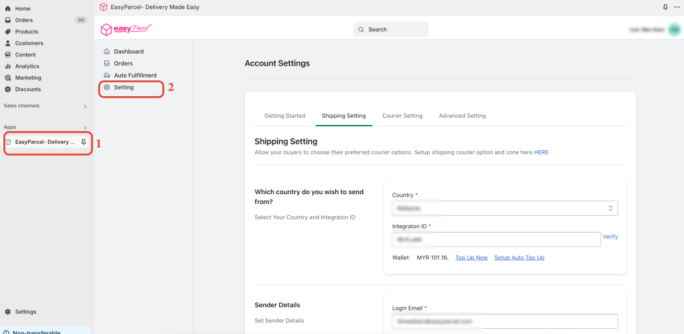Click the pin icon in top right header
Screen dimensions: 684x334
[x=665, y=7]
